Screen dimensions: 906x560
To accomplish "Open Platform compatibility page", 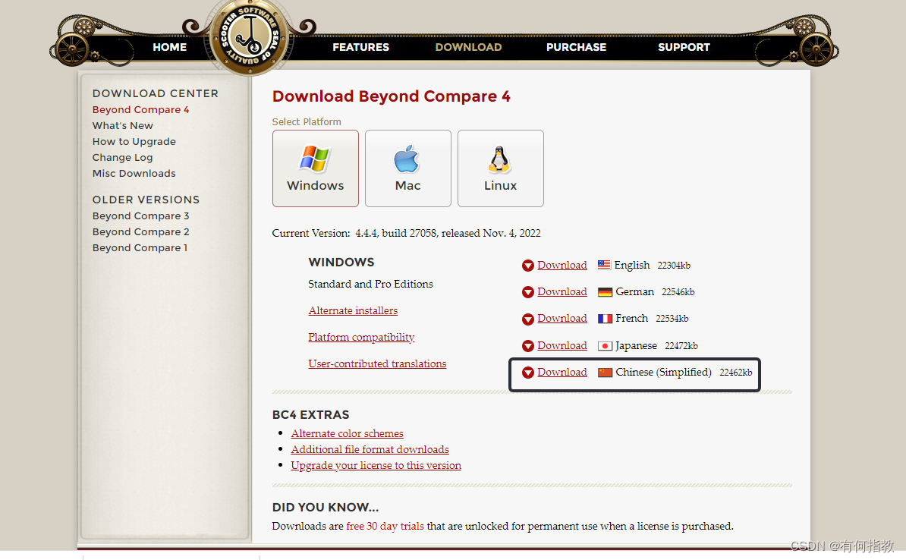I will click(x=361, y=337).
